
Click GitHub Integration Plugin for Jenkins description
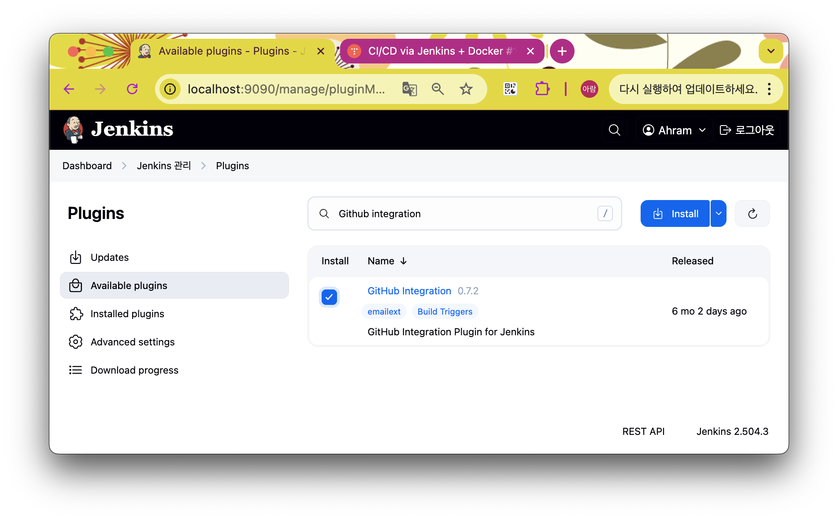[451, 332]
